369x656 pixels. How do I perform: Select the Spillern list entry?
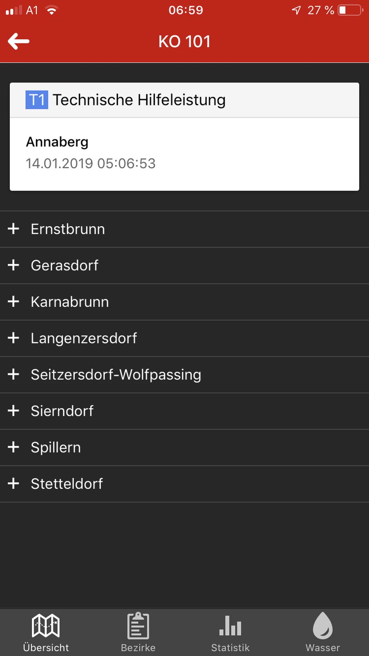coord(56,447)
